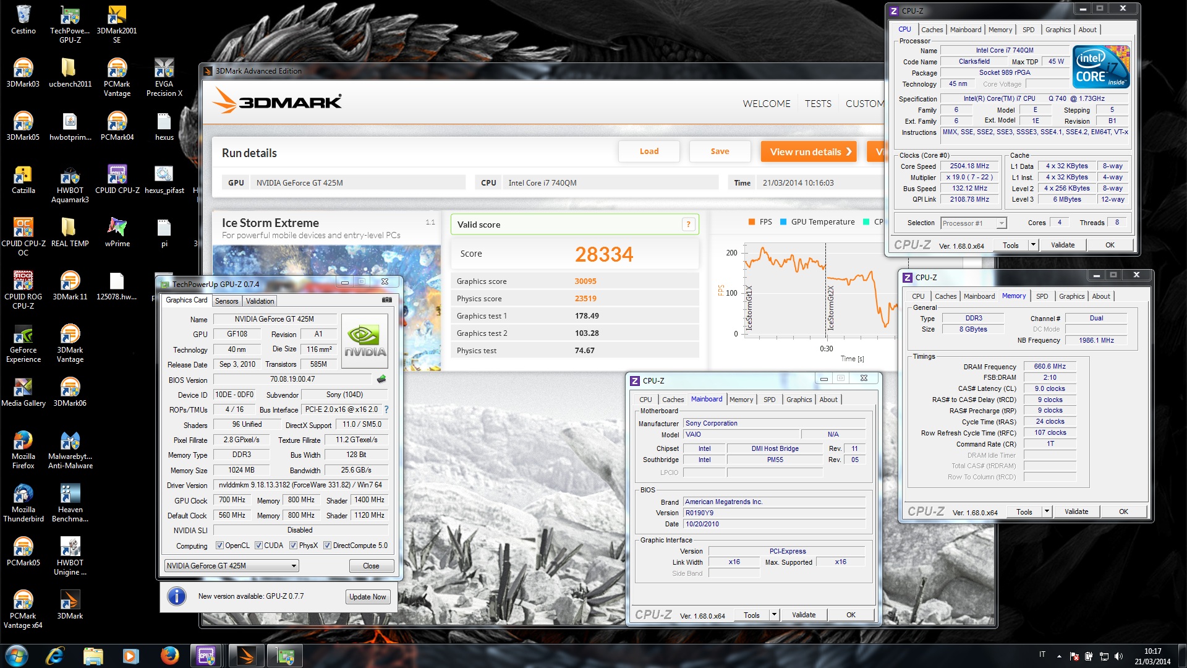This screenshot has width=1187, height=668.
Task: Switch to the Sensors tab in GPU-Z
Action: click(226, 301)
